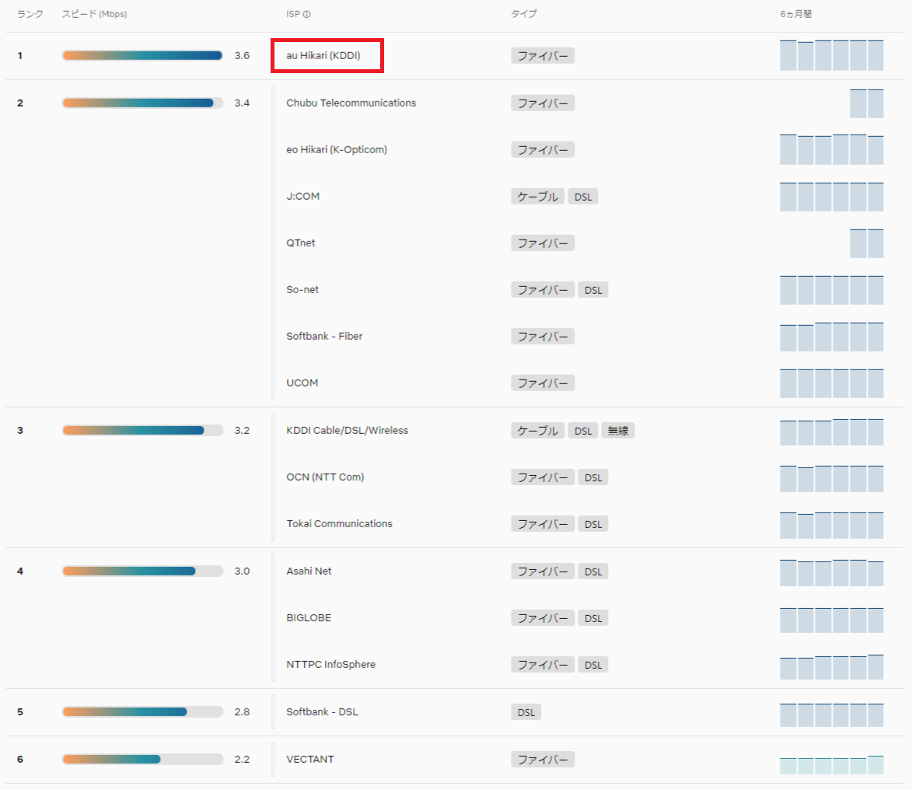The image size is (912, 790).
Task: Select KDDI Cable/DSL/Wireless entry
Action: tap(348, 430)
